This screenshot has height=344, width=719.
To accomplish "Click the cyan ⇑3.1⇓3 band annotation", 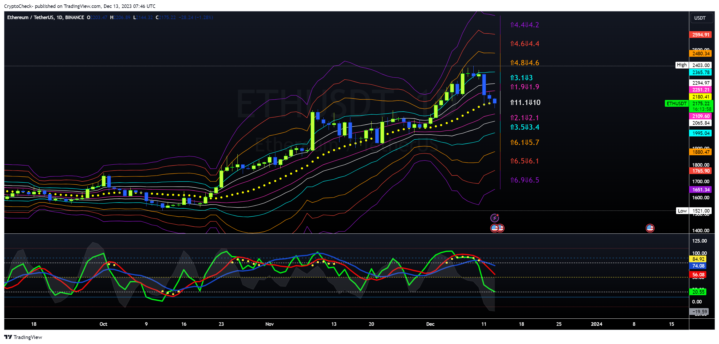I will (x=521, y=78).
